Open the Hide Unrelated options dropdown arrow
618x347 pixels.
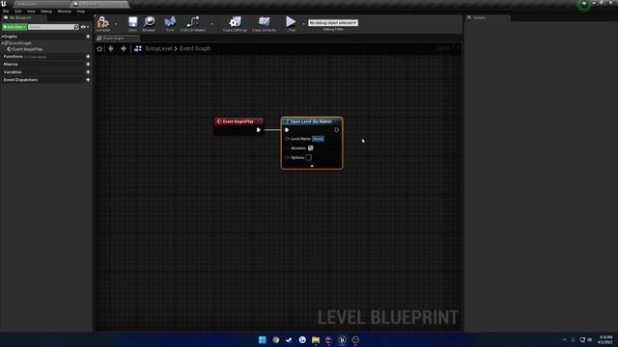click(x=211, y=24)
